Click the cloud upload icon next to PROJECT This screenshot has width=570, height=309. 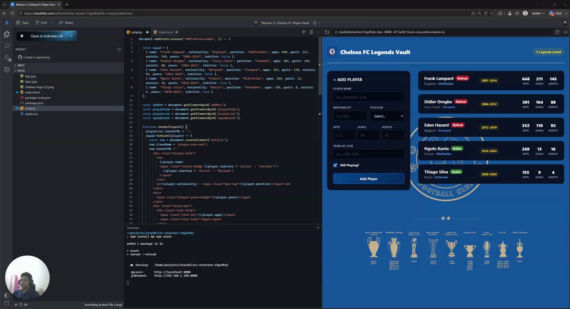[x=119, y=49]
